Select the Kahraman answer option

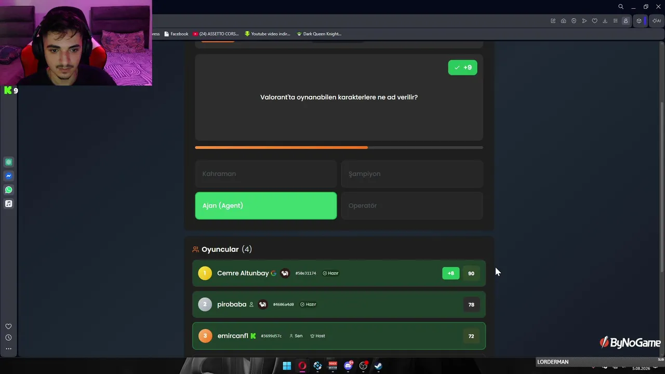[266, 174]
